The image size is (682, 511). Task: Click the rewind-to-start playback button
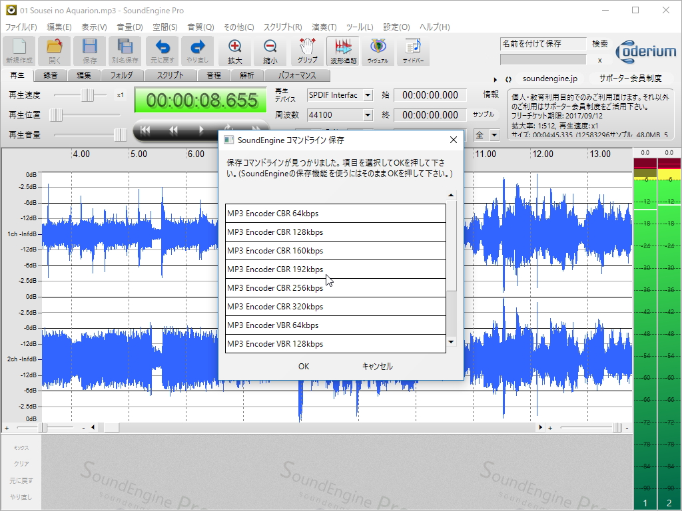[x=145, y=130]
